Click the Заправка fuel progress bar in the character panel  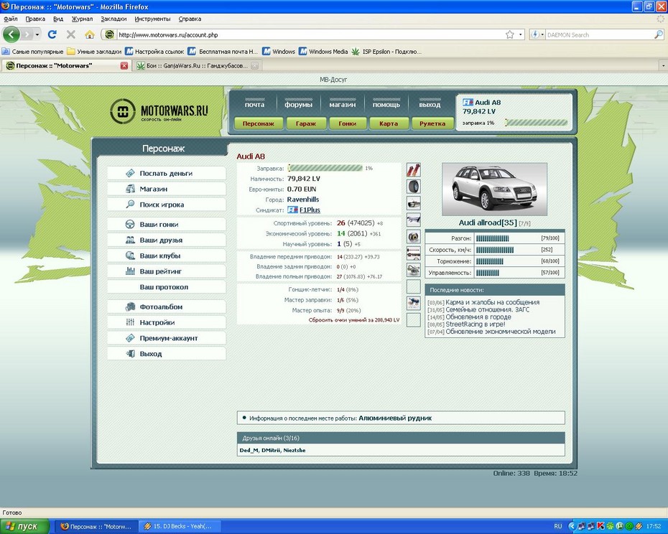pos(325,168)
